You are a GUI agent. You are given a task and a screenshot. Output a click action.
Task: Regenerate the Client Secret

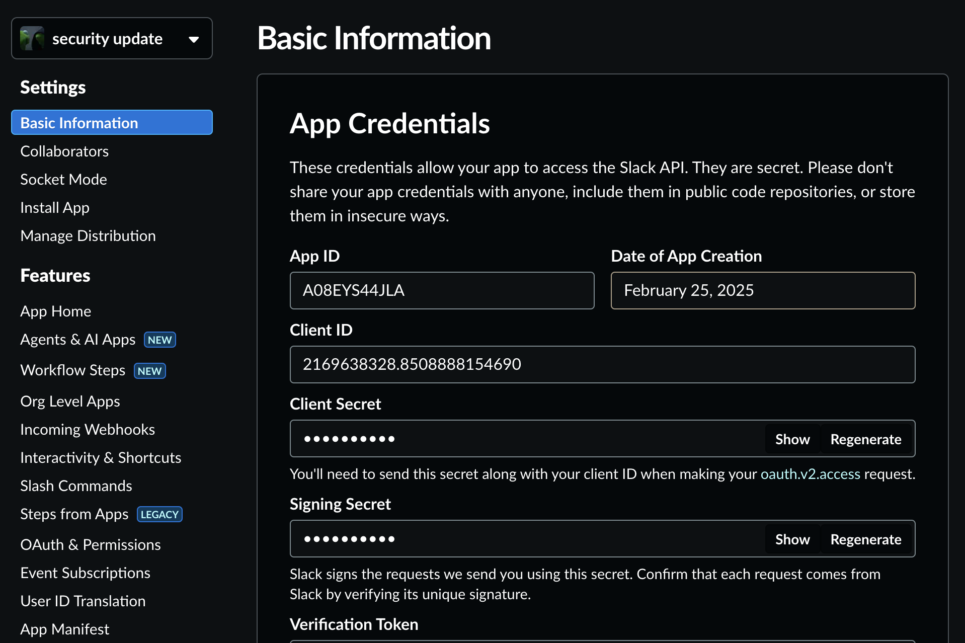pyautogui.click(x=866, y=439)
